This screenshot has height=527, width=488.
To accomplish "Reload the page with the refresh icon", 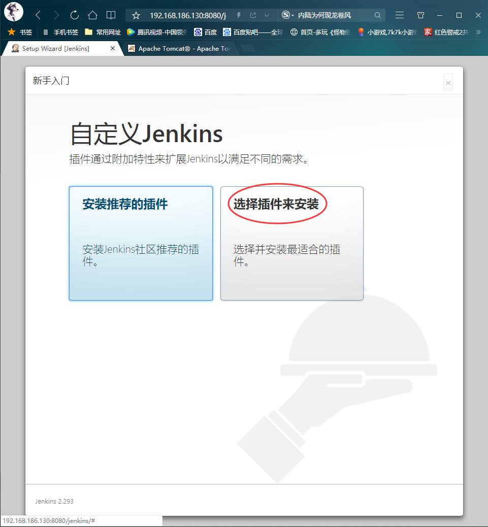I will coord(74,15).
